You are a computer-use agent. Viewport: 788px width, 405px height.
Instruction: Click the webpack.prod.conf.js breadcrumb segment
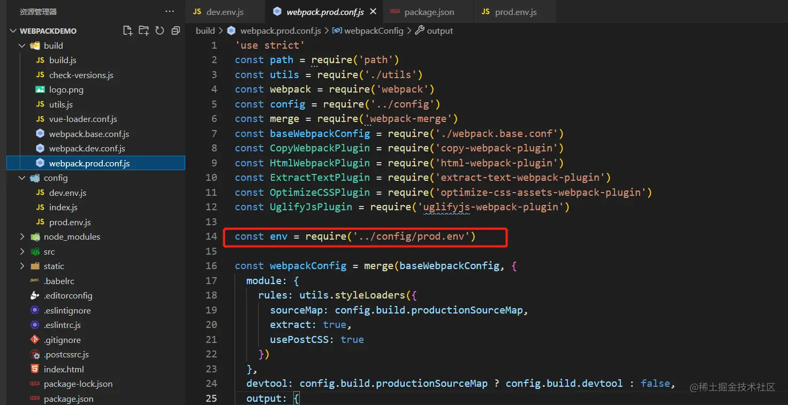[281, 30]
